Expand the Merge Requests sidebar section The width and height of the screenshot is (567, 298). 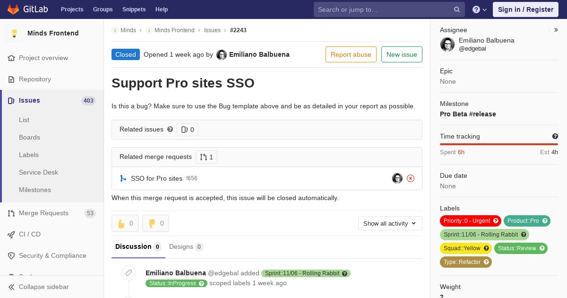43,213
